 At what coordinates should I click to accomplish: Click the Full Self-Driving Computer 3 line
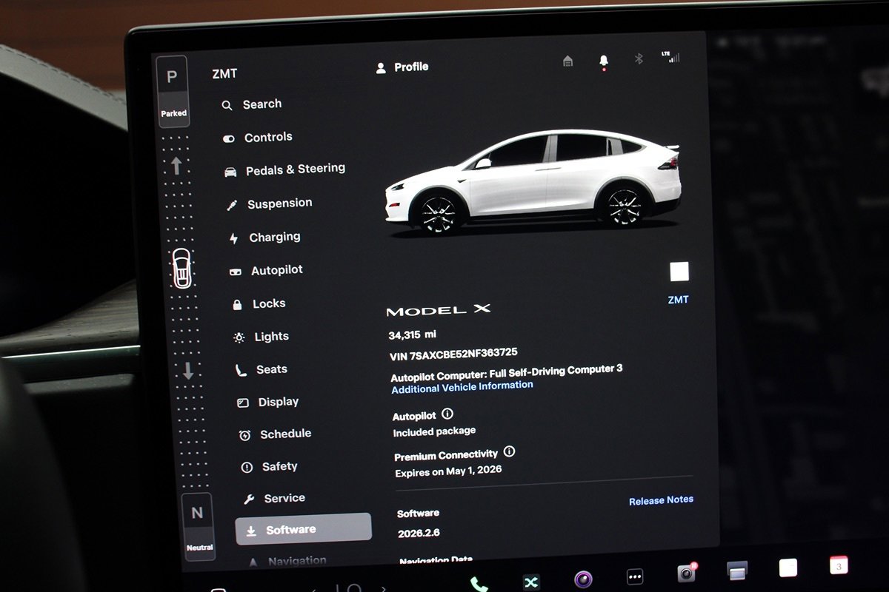pyautogui.click(x=507, y=372)
